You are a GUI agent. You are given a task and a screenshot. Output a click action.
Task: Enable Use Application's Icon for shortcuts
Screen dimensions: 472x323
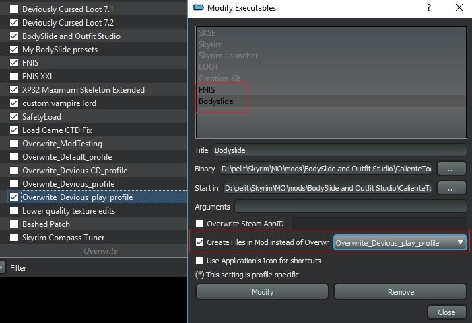[199, 261]
